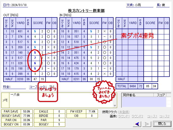Open コース2 image link

click(164, 116)
